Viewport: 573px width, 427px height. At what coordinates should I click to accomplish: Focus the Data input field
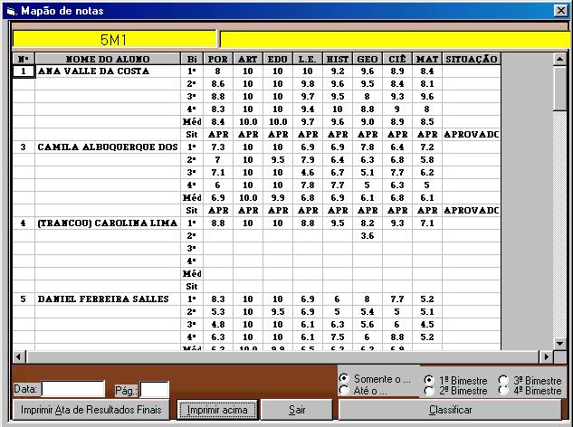point(73,389)
